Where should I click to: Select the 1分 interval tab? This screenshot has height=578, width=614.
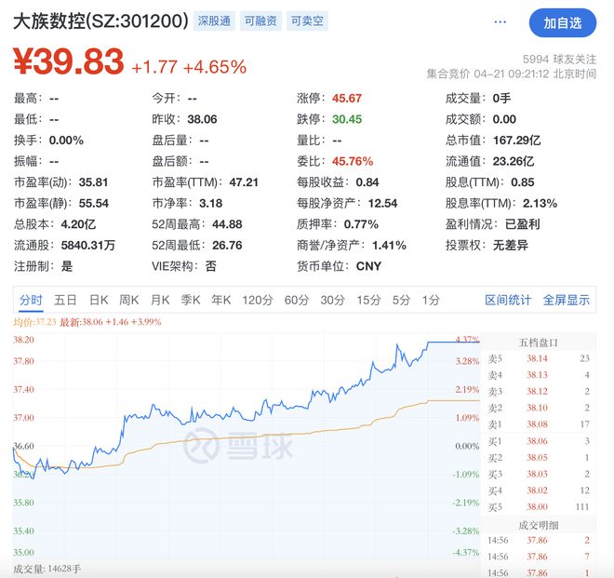coord(431,300)
